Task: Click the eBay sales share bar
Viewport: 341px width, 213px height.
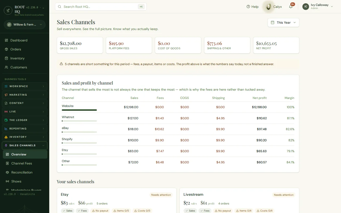Action: pyautogui.click(x=79, y=132)
